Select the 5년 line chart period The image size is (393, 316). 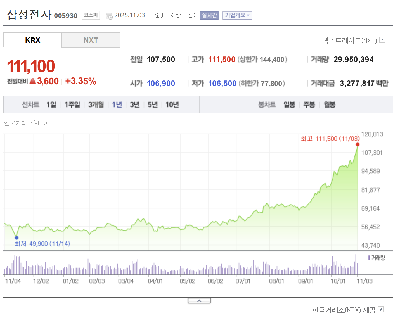point(153,105)
